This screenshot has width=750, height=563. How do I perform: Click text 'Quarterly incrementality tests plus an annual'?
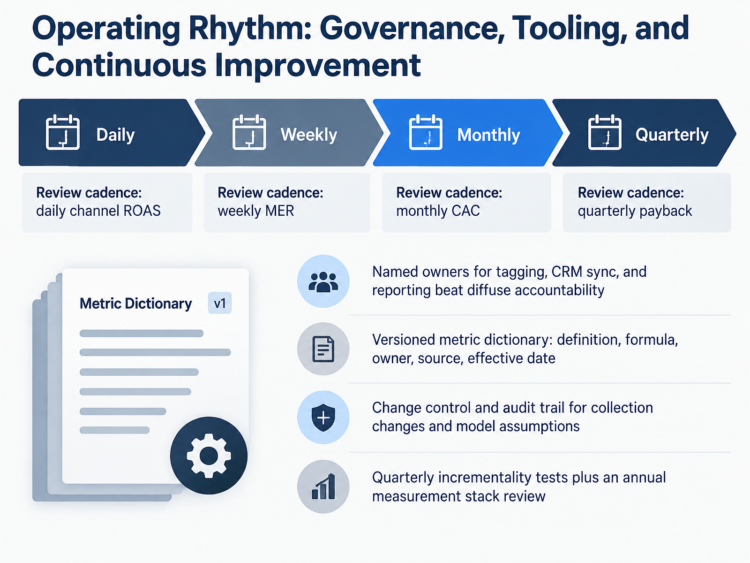click(x=519, y=478)
